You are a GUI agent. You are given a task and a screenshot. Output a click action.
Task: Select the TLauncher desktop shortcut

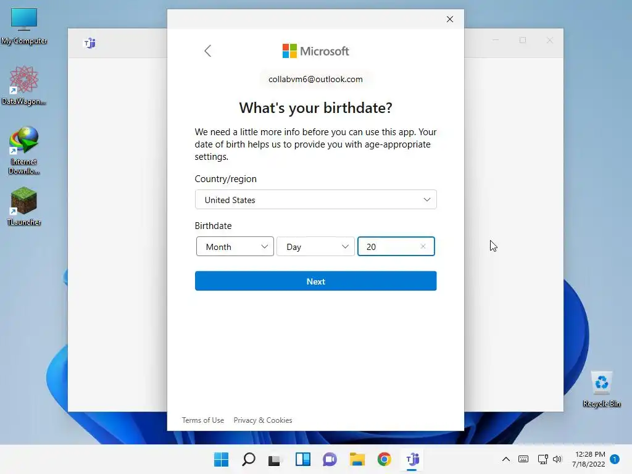[x=24, y=206]
